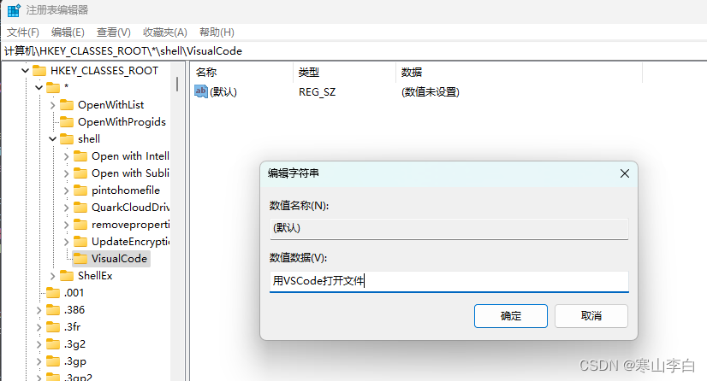Screen dimensions: 707x381
Task: Expand the OpenWithList key
Action: click(52, 105)
